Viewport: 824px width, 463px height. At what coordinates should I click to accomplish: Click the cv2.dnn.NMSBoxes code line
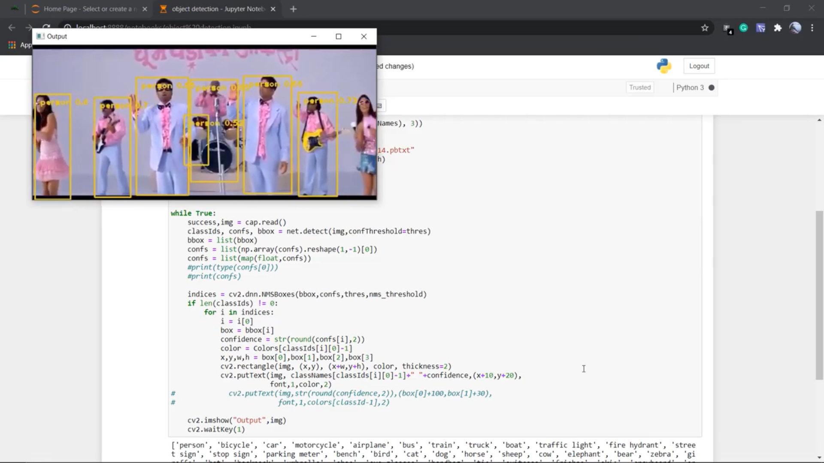click(x=307, y=294)
